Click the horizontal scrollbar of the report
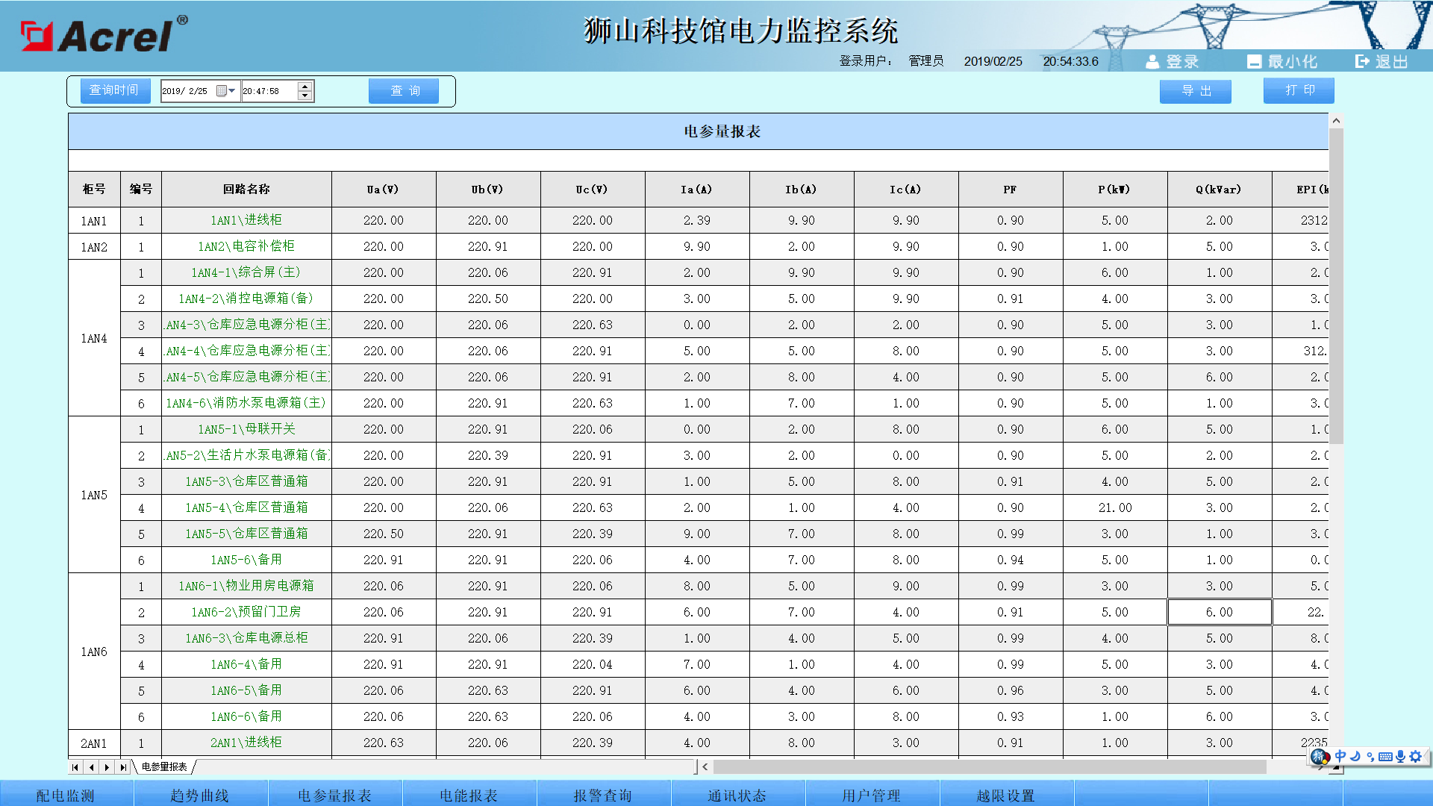 coord(989,767)
